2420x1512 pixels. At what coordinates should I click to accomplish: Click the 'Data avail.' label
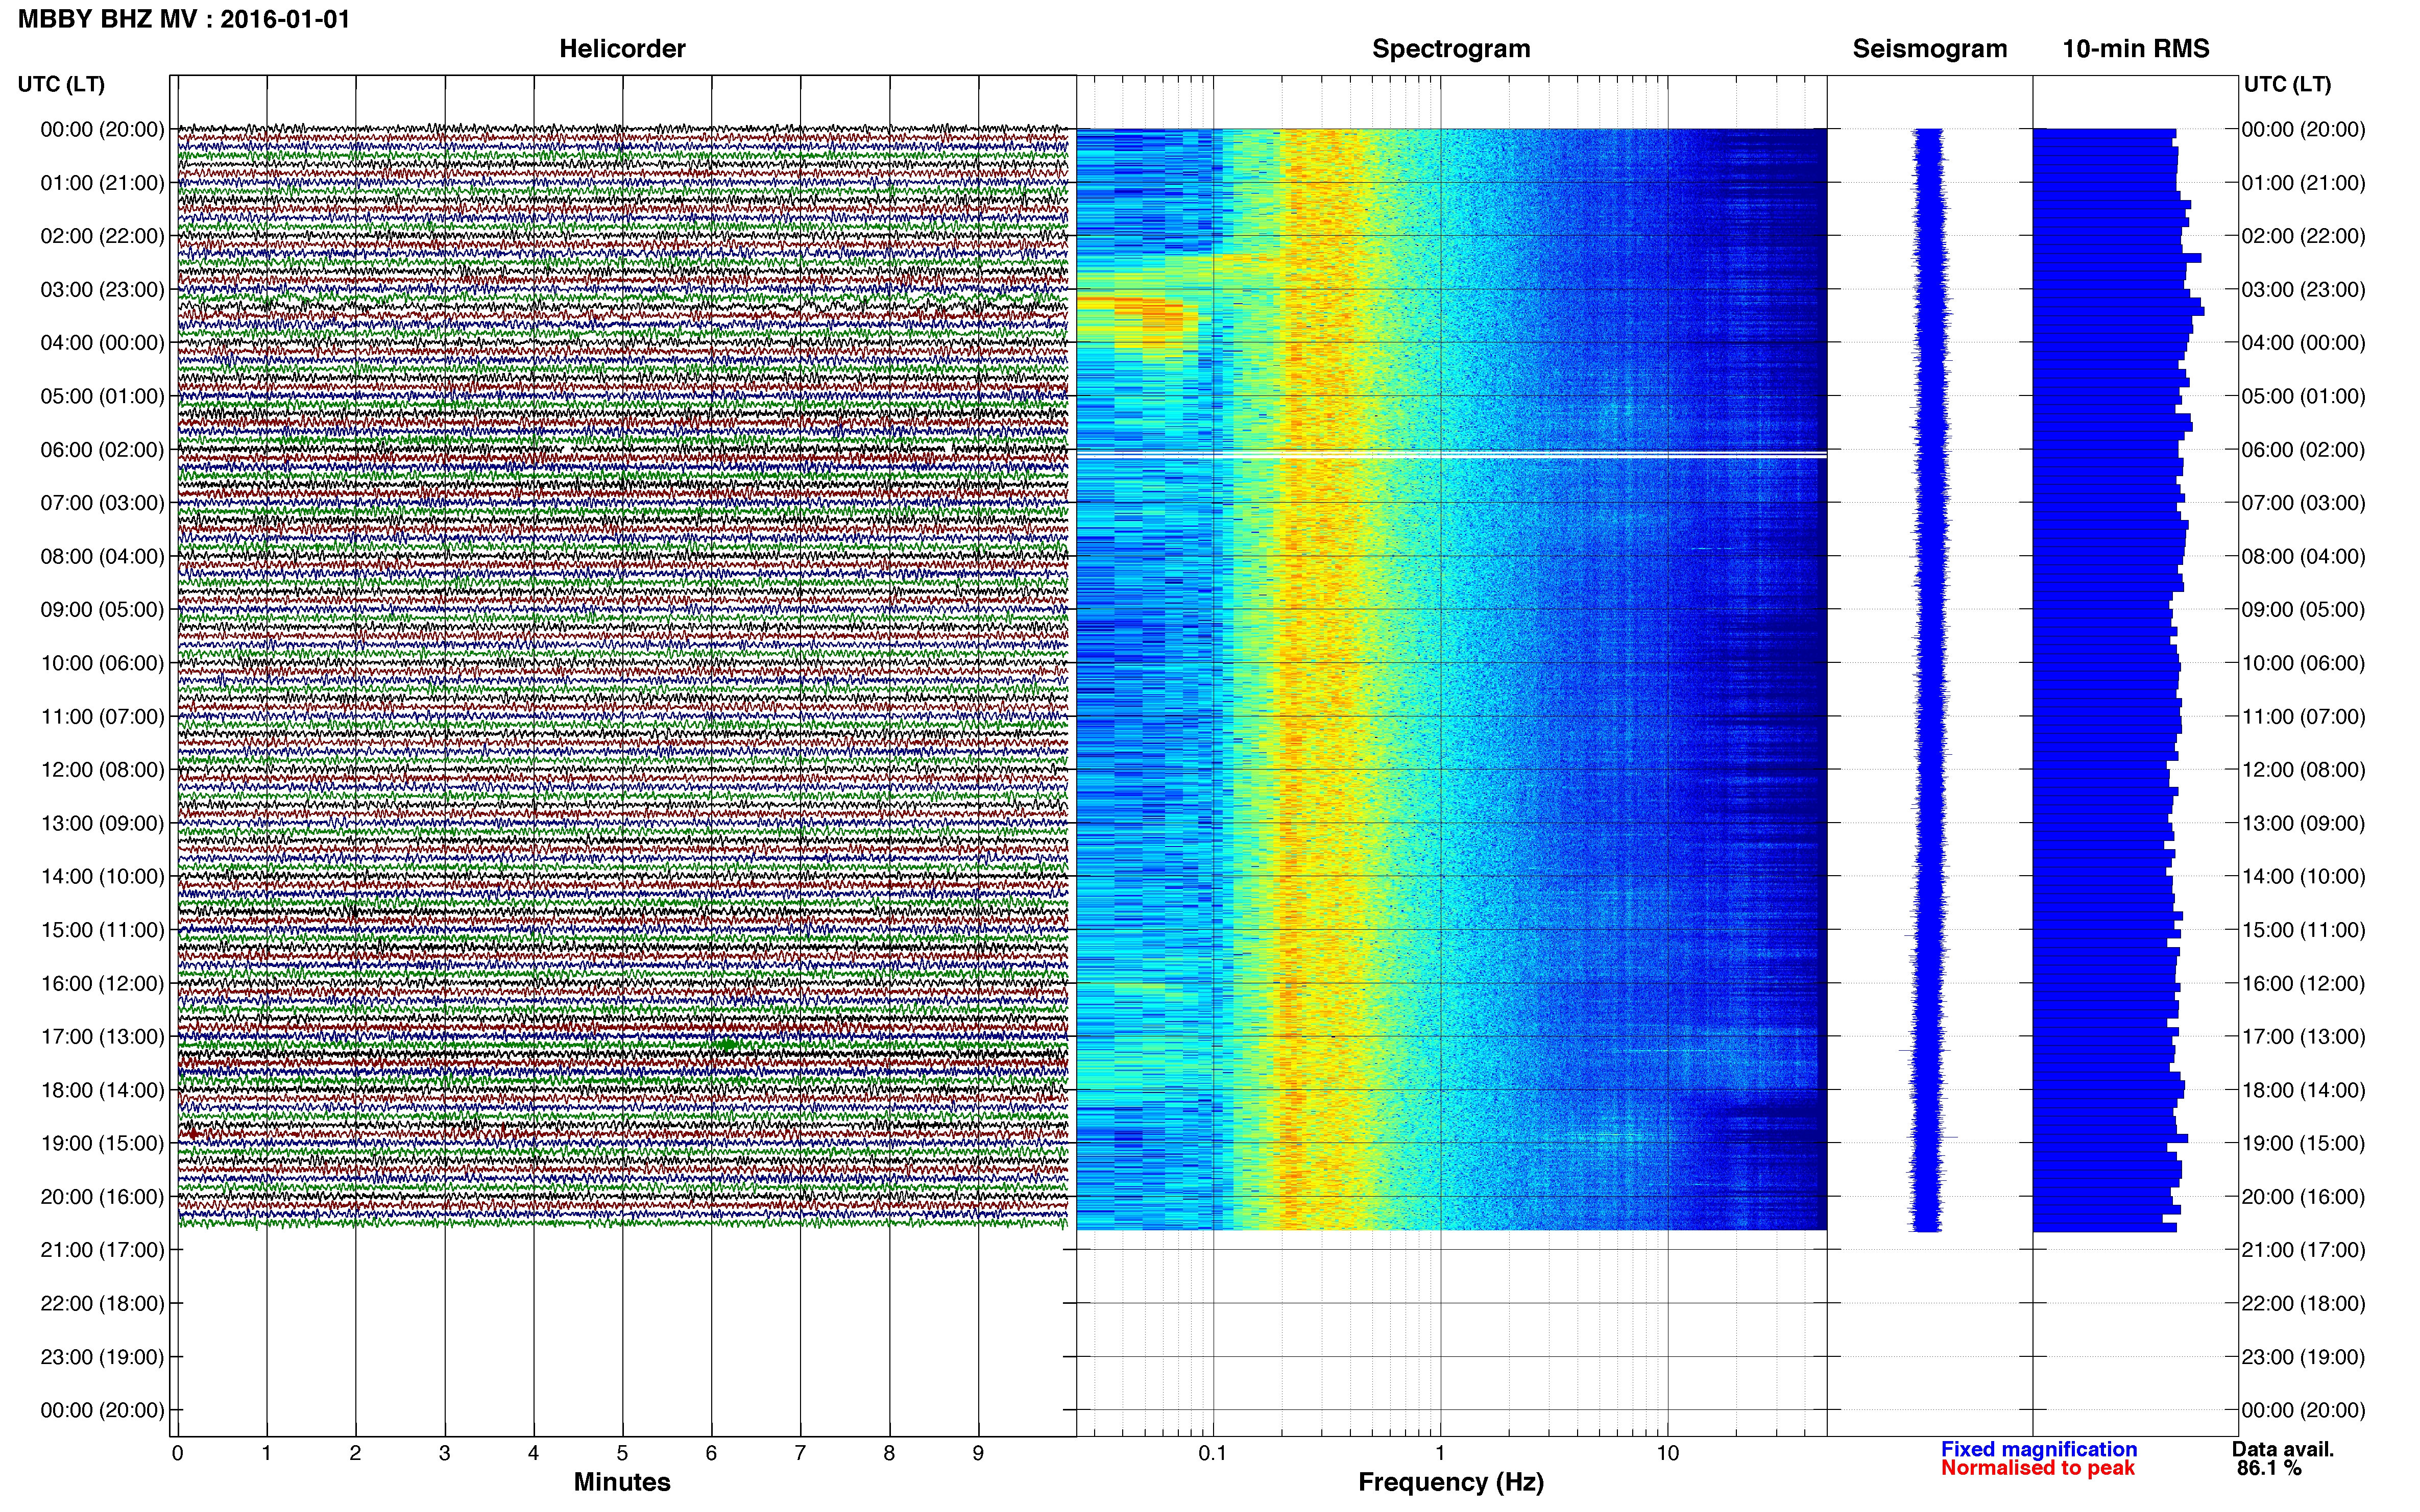pyautogui.click(x=2283, y=1449)
